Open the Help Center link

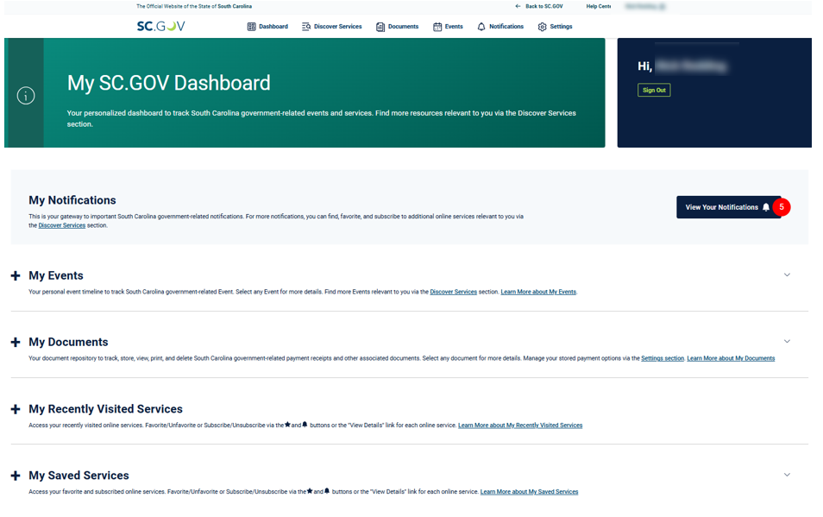point(599,6)
